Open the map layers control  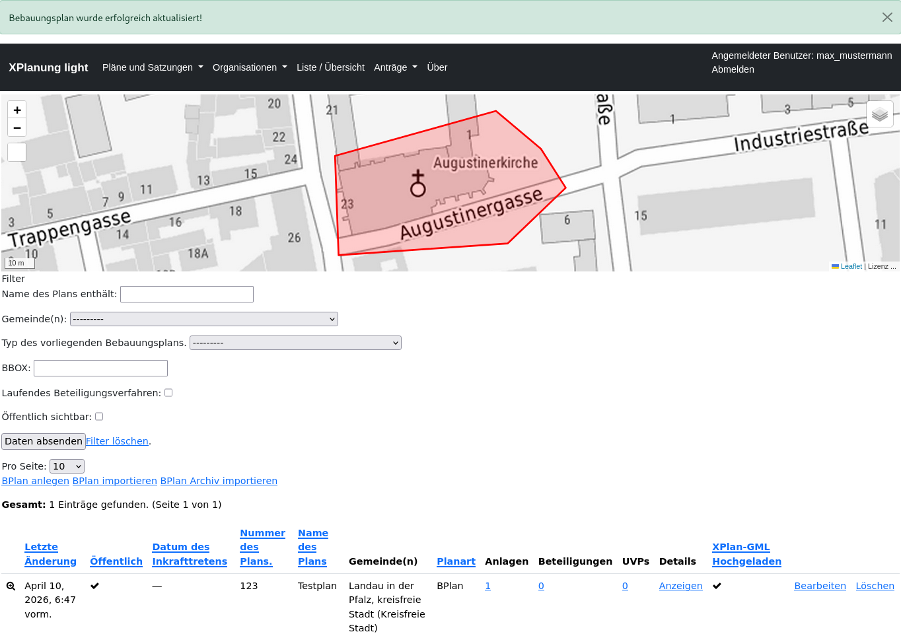click(879, 114)
